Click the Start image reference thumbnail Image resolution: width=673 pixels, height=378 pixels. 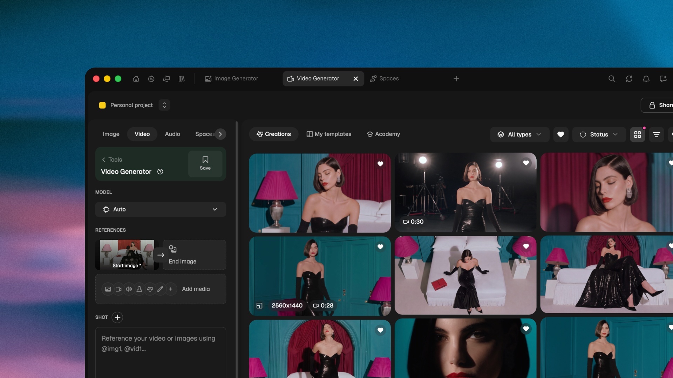(x=127, y=255)
